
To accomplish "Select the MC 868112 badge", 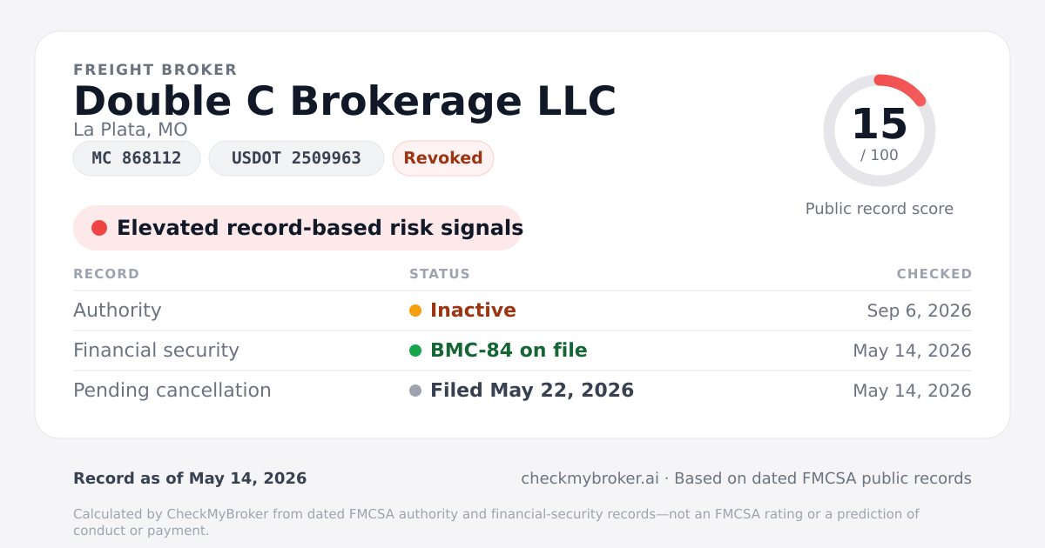I will click(x=137, y=158).
